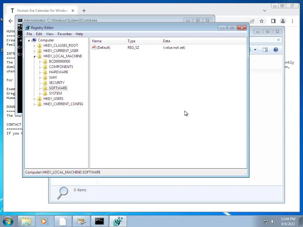Collapse the Computer root node

pyautogui.click(x=29, y=40)
